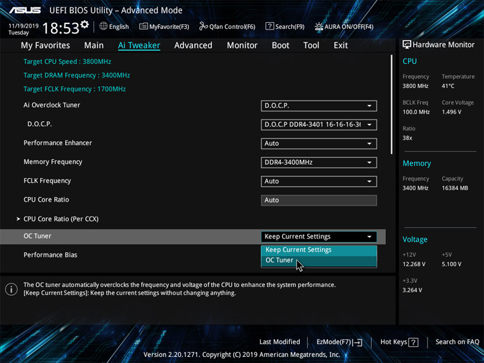Go to the Advanced tab

click(x=193, y=46)
